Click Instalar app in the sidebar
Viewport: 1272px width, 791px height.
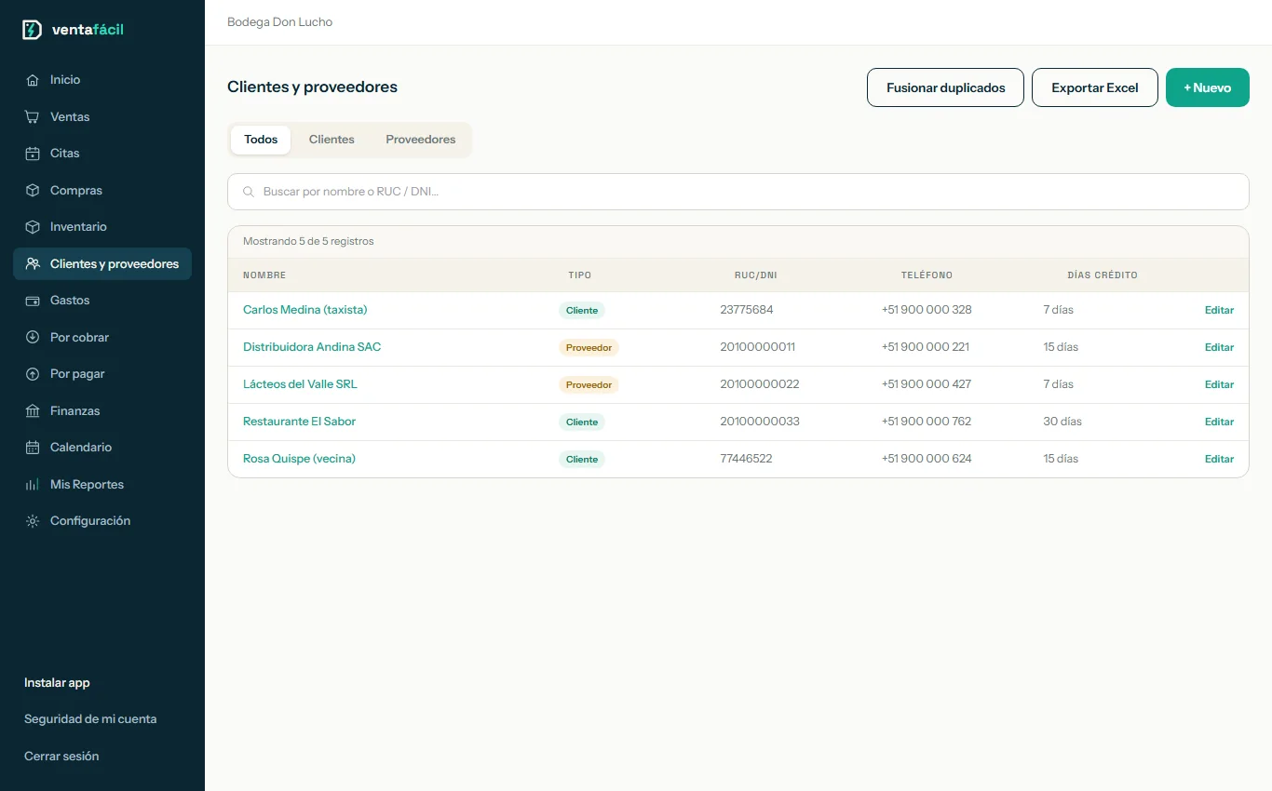point(57,683)
